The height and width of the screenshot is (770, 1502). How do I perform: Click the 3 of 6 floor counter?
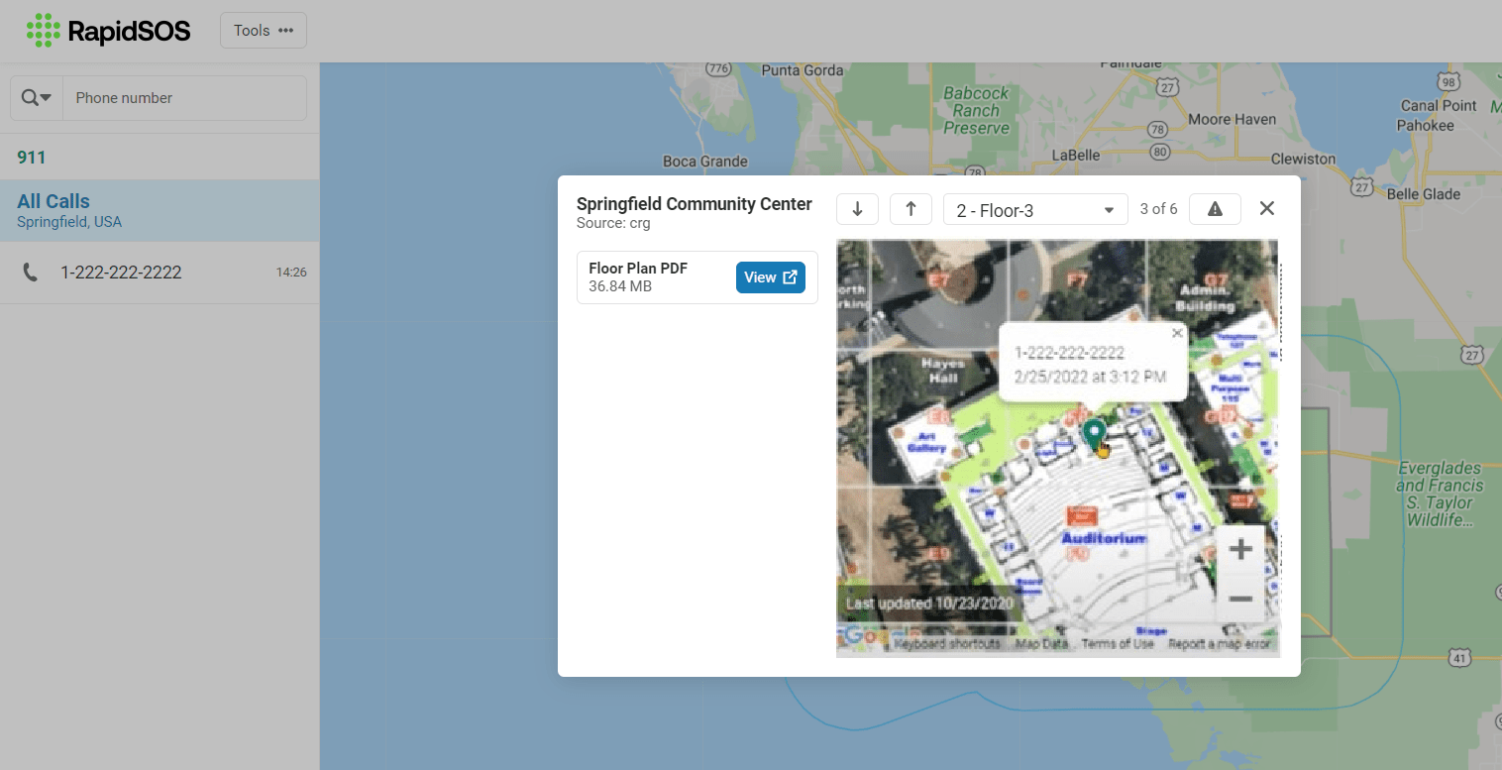[1158, 209]
